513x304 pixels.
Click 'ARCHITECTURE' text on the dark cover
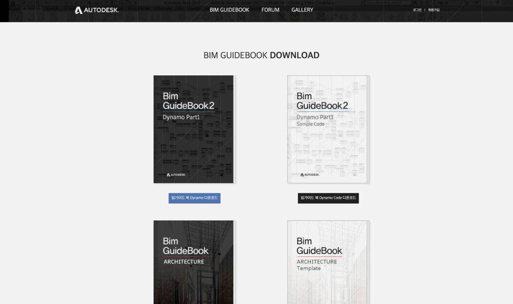pyautogui.click(x=184, y=262)
